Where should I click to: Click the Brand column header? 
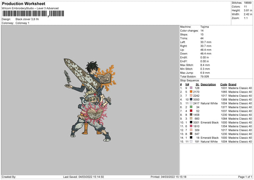(x=232, y=84)
